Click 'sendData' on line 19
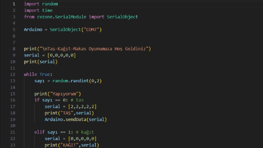The height and width of the screenshot is (148, 263). [76, 119]
